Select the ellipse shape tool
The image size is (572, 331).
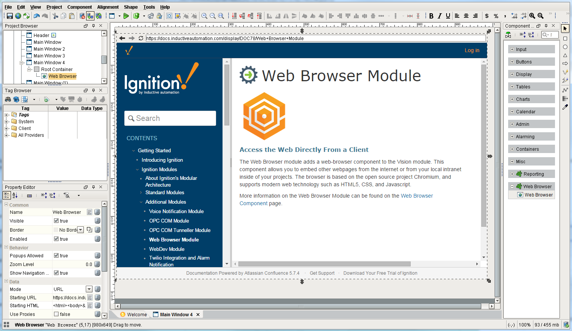565,47
